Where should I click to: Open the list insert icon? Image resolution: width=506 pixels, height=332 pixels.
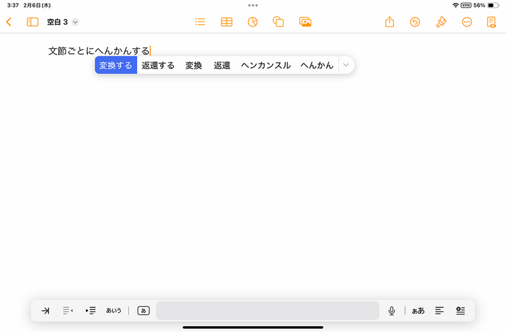pyautogui.click(x=200, y=22)
